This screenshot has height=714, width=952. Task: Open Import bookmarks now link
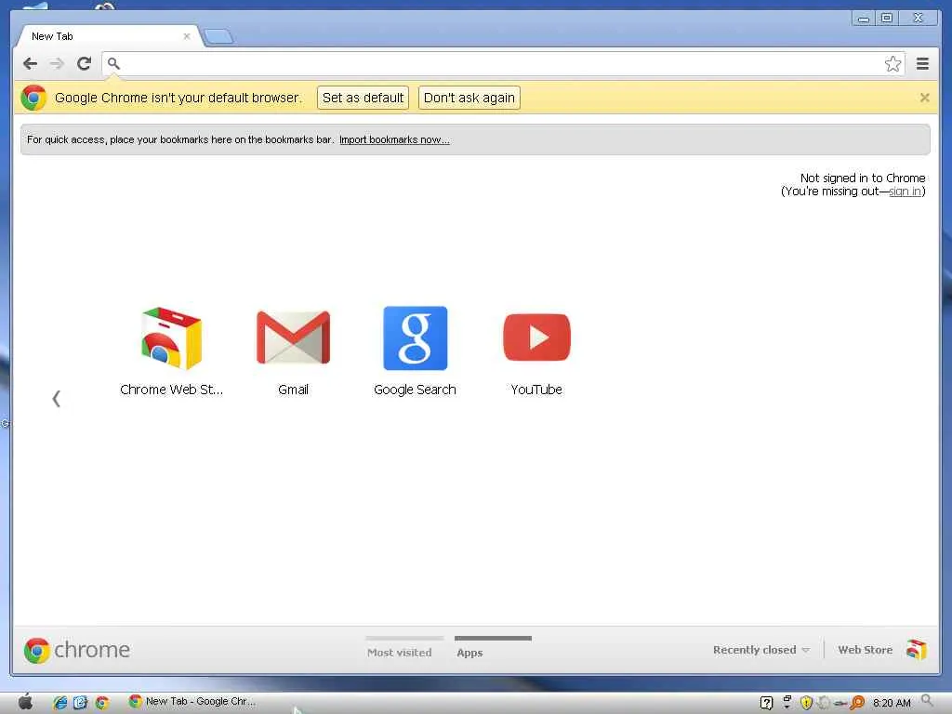[x=394, y=139]
